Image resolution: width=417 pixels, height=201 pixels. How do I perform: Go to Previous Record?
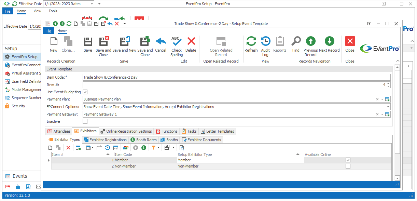click(310, 46)
